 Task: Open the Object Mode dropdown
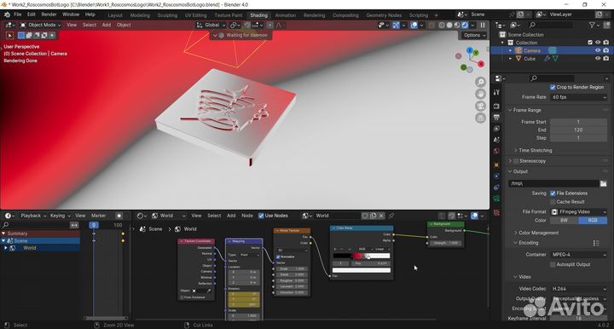[40, 25]
